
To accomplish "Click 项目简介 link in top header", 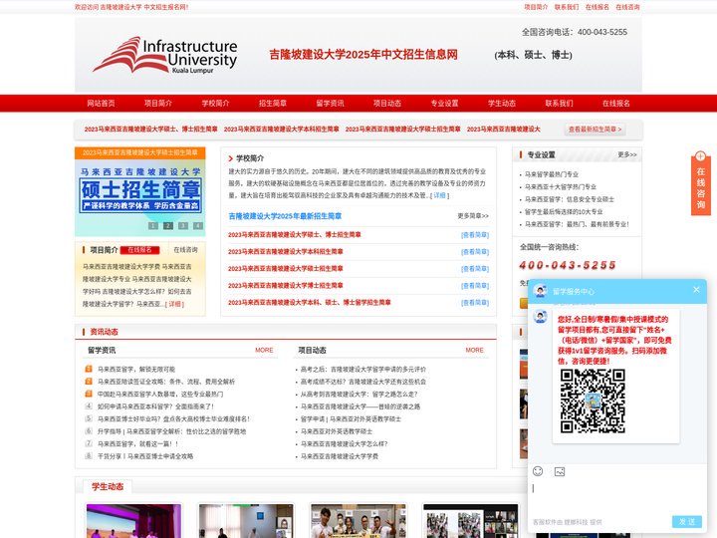I will 536,7.
